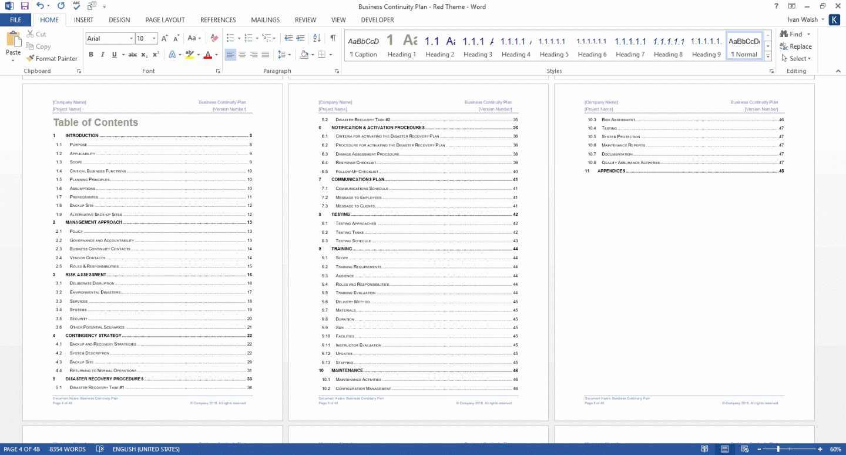The height and width of the screenshot is (455, 846).
Task: Click the Format Painter brush icon
Action: coord(31,59)
